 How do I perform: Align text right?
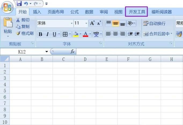coord(122,34)
